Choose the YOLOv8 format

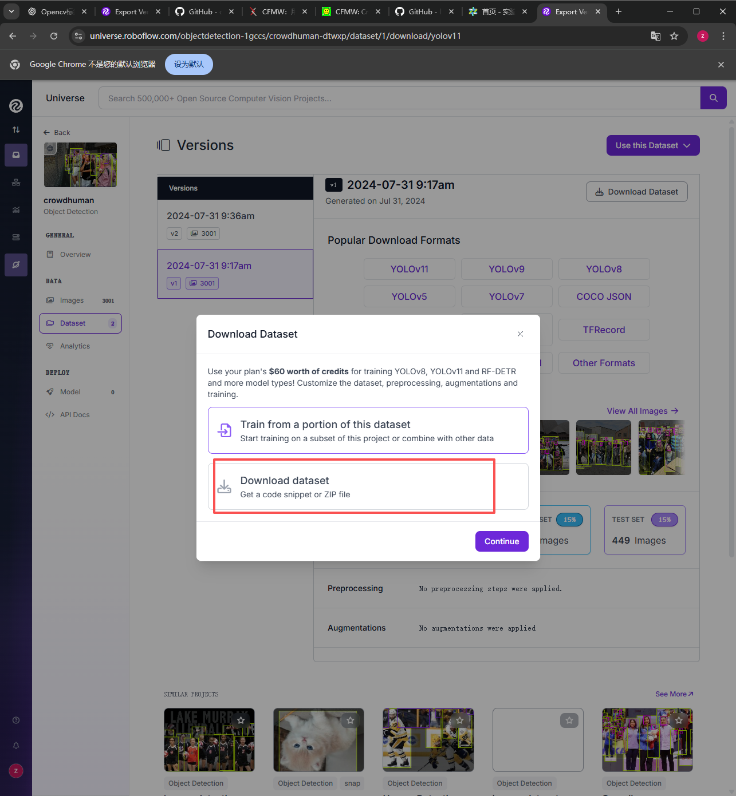(x=604, y=269)
